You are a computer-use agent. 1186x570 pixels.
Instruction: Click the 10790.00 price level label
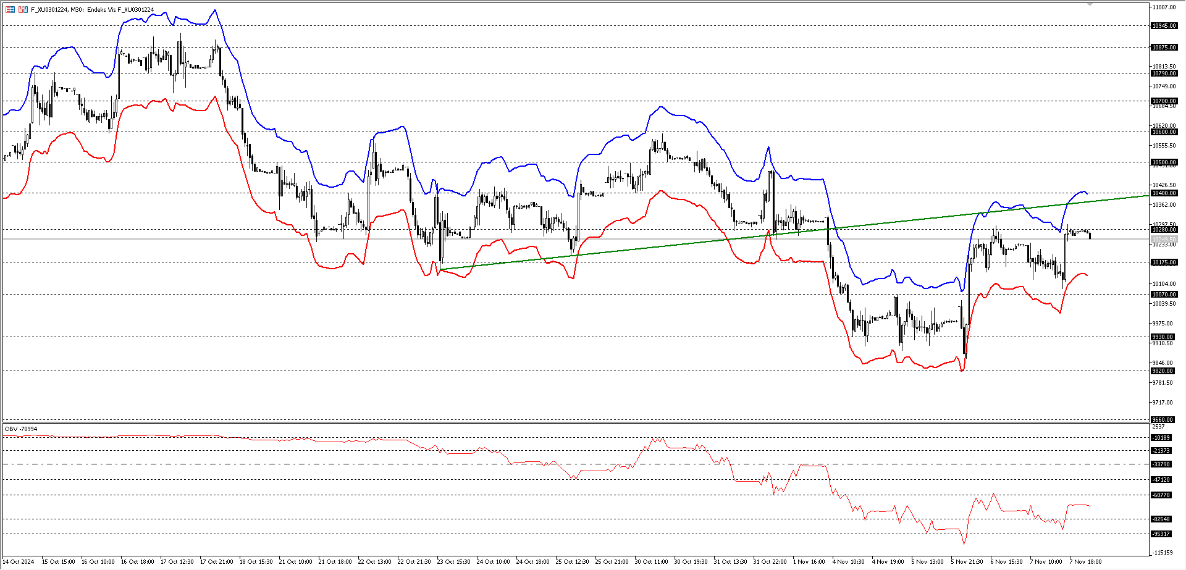tap(1164, 73)
